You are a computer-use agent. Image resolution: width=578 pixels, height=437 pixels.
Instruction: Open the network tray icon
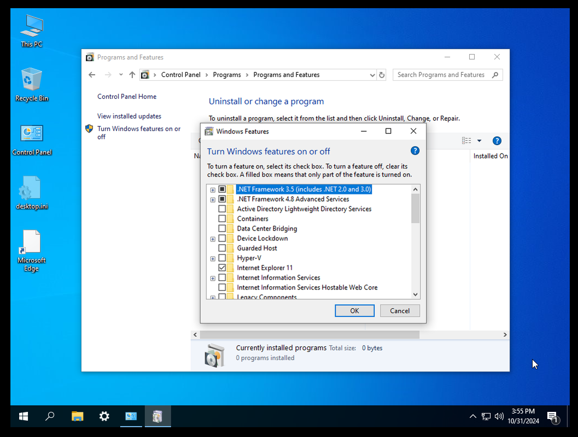tap(486, 416)
